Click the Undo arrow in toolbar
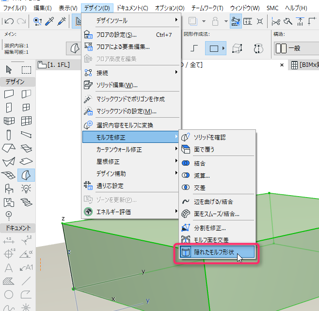This screenshot has height=311, width=319. [9, 21]
